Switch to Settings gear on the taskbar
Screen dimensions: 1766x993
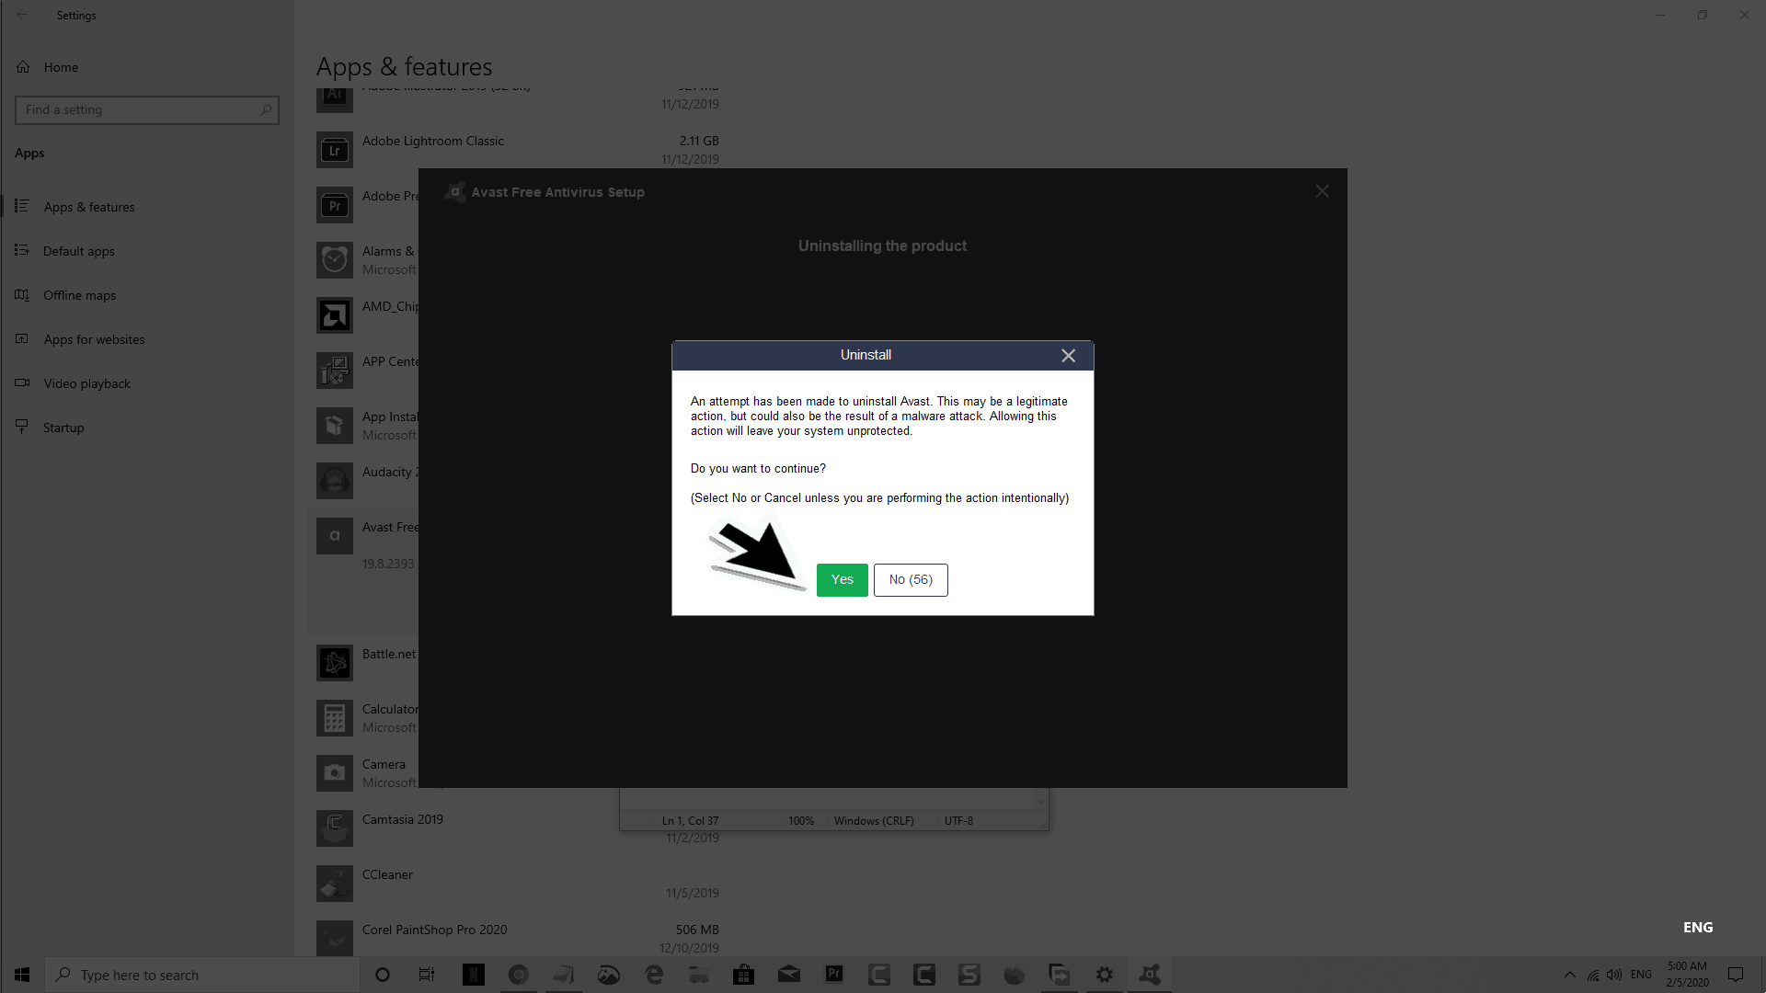click(x=1105, y=975)
